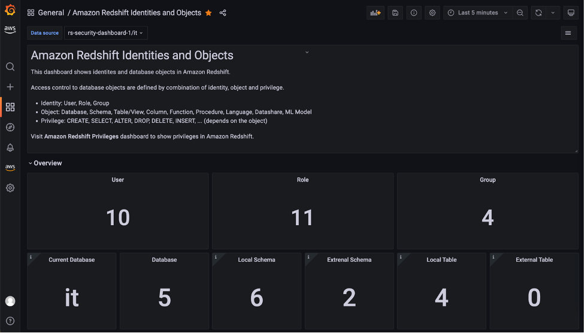Show info tooltip on Local Table panel

point(401,257)
